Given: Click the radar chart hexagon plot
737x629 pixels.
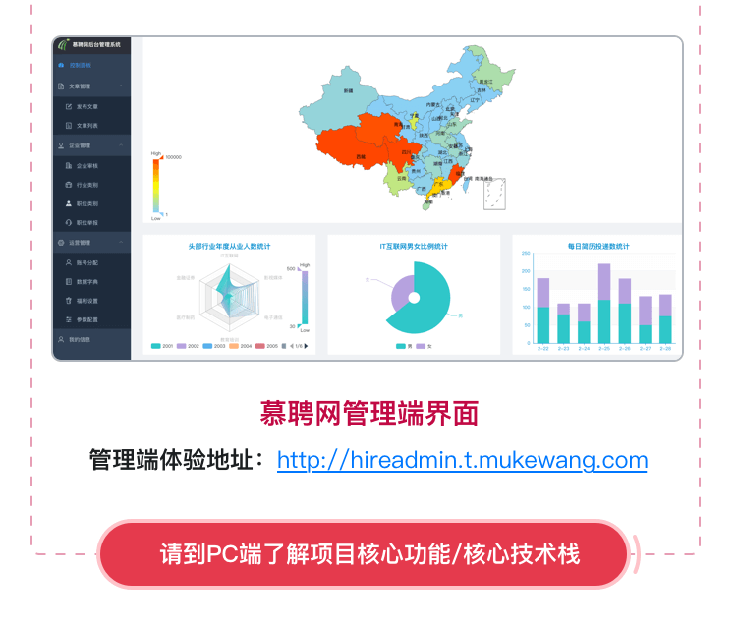Looking at the screenshot, I should pyautogui.click(x=229, y=297).
